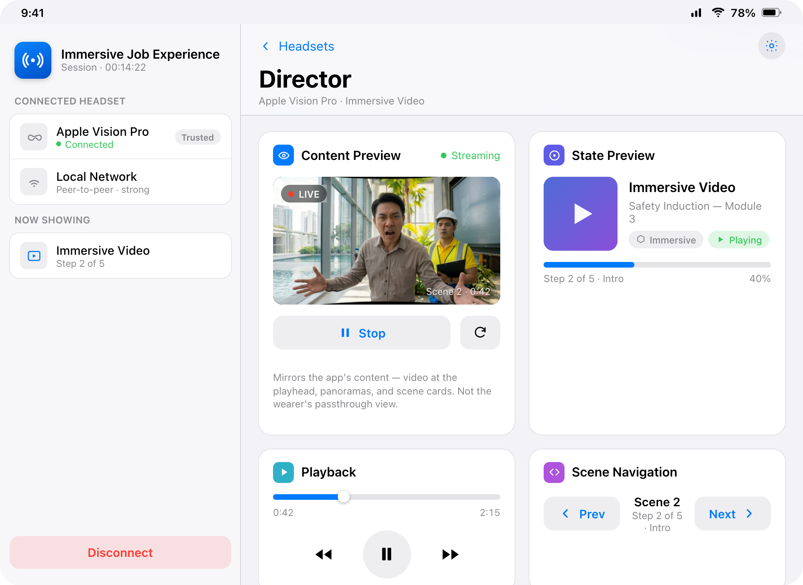Open the Immersive Video Now Showing row
803x585 pixels.
(x=120, y=256)
